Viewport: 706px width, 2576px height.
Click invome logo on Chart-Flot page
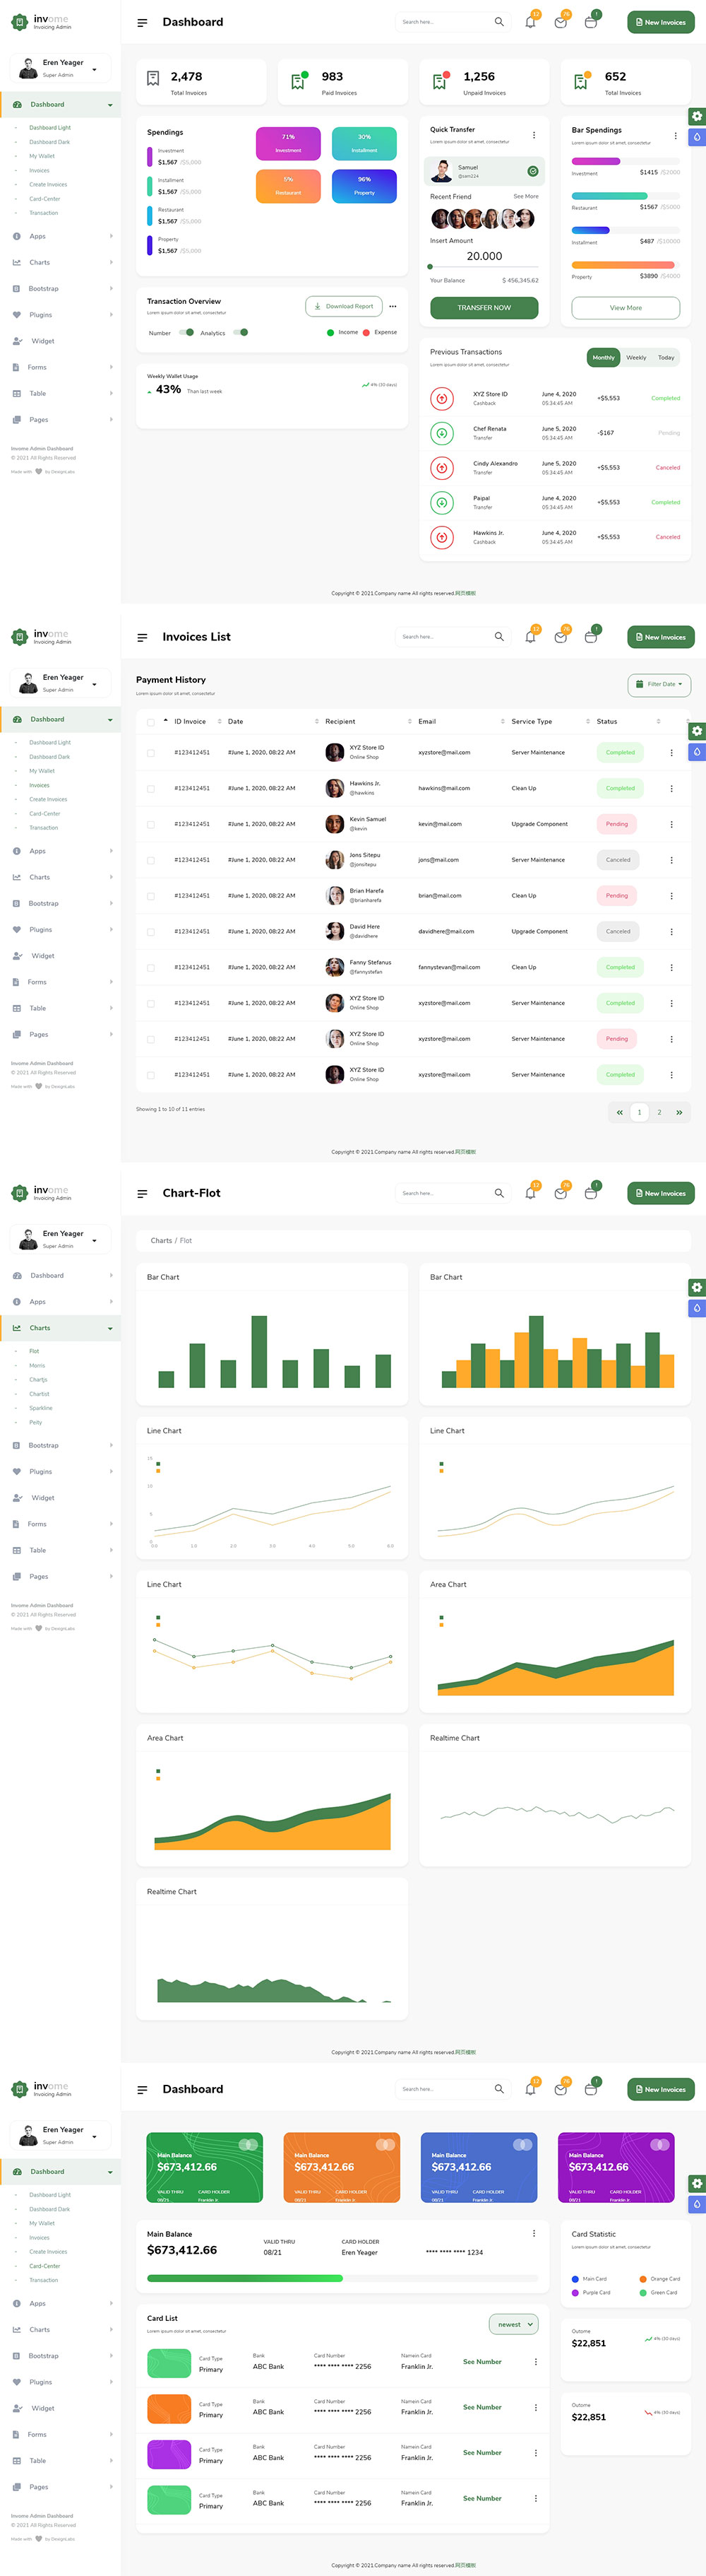(x=41, y=1192)
